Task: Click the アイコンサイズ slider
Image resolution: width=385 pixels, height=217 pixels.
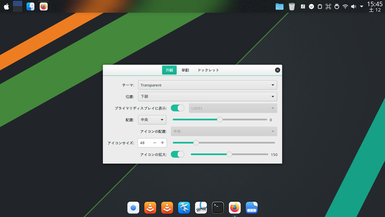Action: click(x=224, y=143)
